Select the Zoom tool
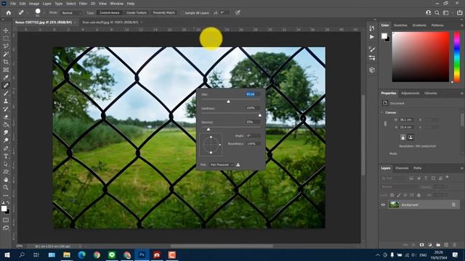Image resolution: width=465 pixels, height=261 pixels. [6, 187]
